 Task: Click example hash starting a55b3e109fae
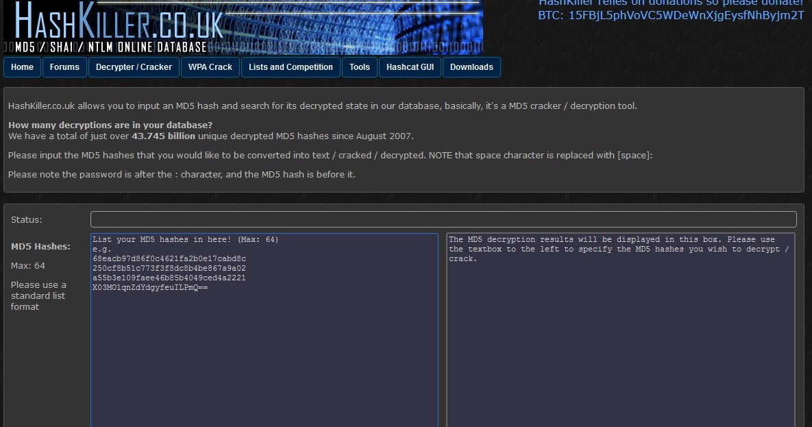(169, 278)
